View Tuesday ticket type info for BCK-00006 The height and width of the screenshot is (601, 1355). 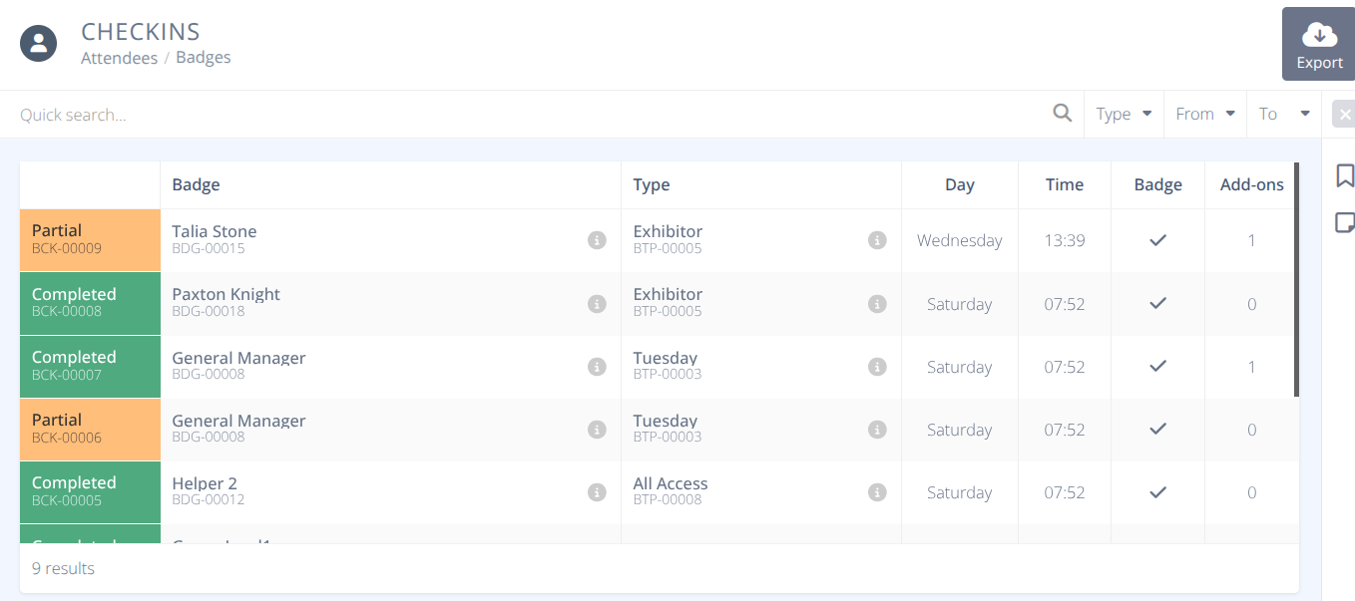(877, 430)
